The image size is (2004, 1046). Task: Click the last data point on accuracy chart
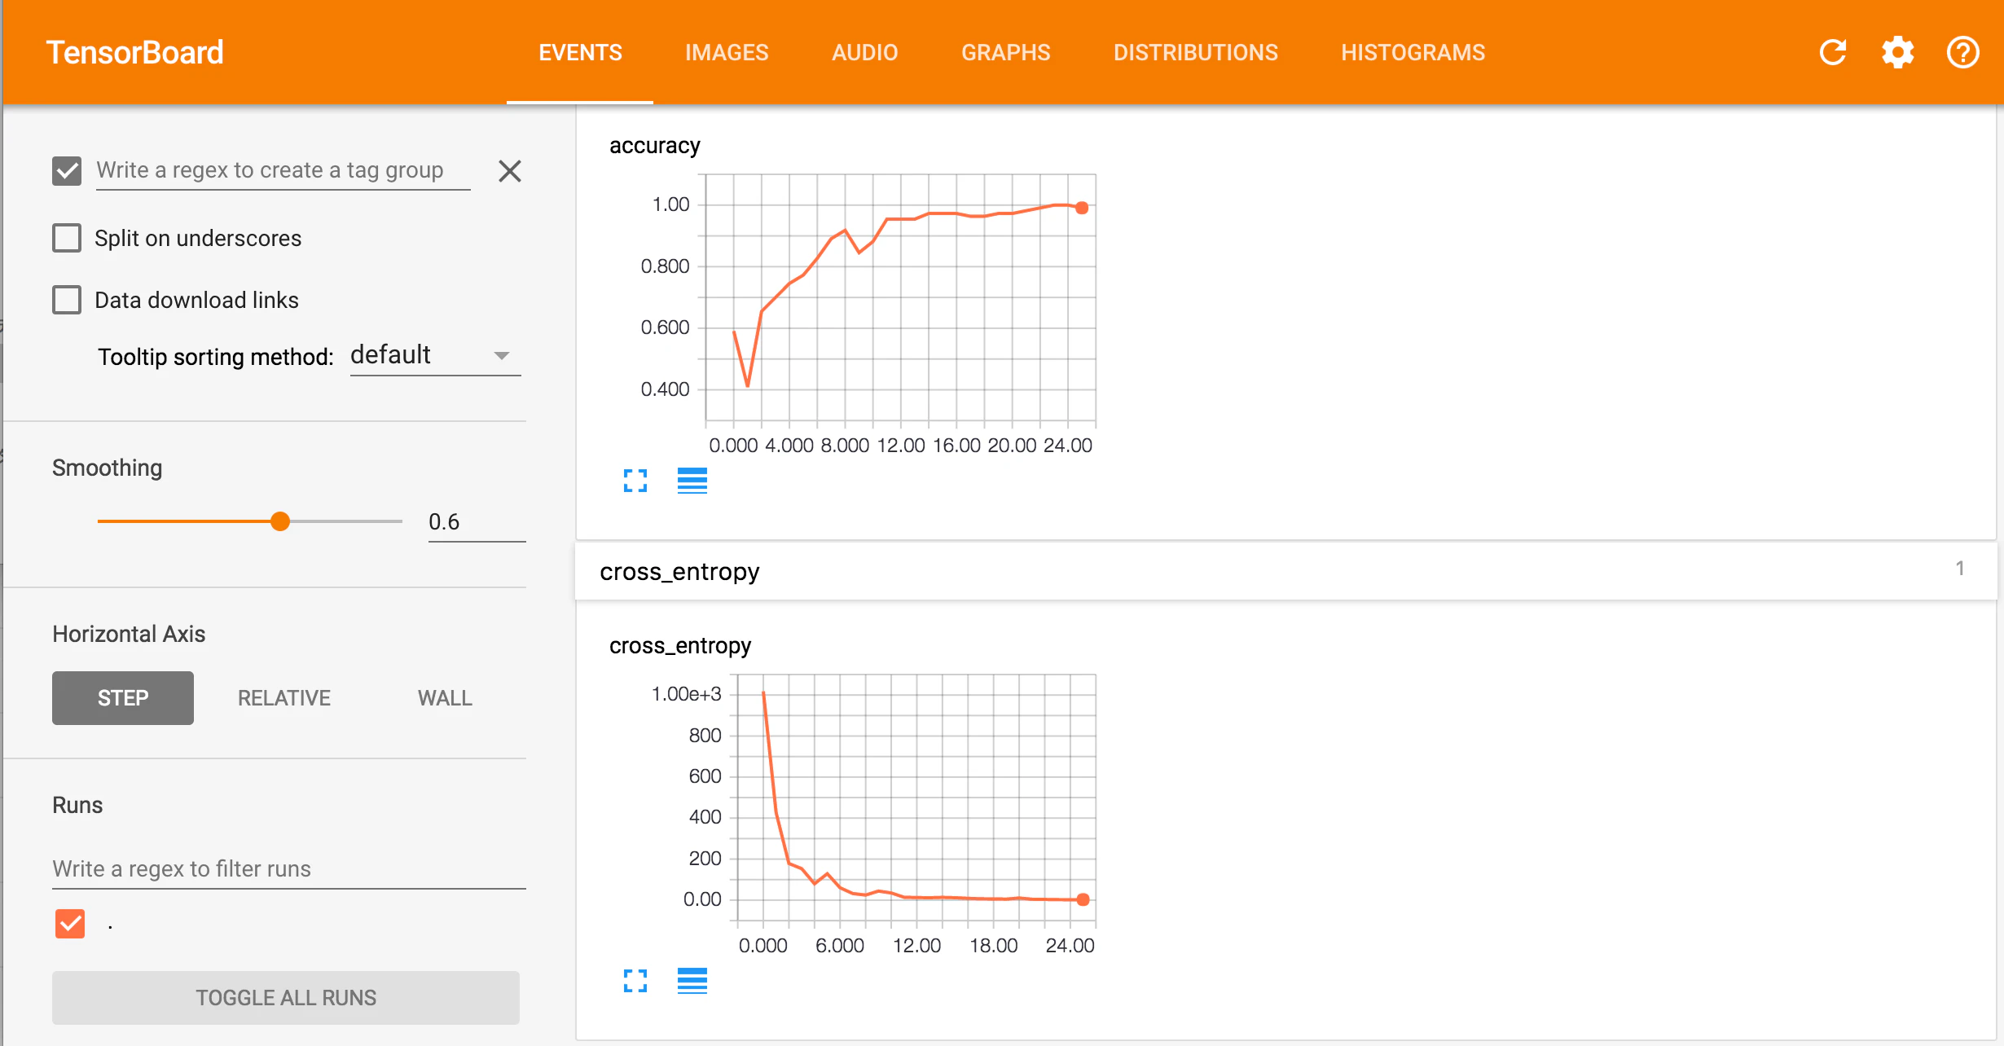click(x=1082, y=208)
